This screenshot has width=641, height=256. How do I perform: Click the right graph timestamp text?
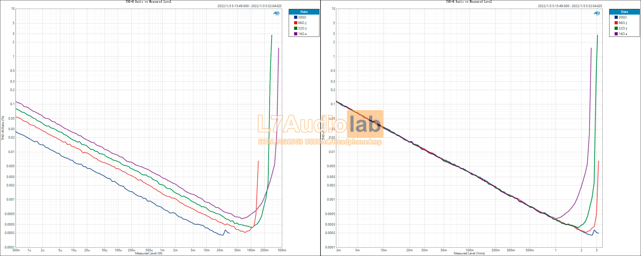570,6
